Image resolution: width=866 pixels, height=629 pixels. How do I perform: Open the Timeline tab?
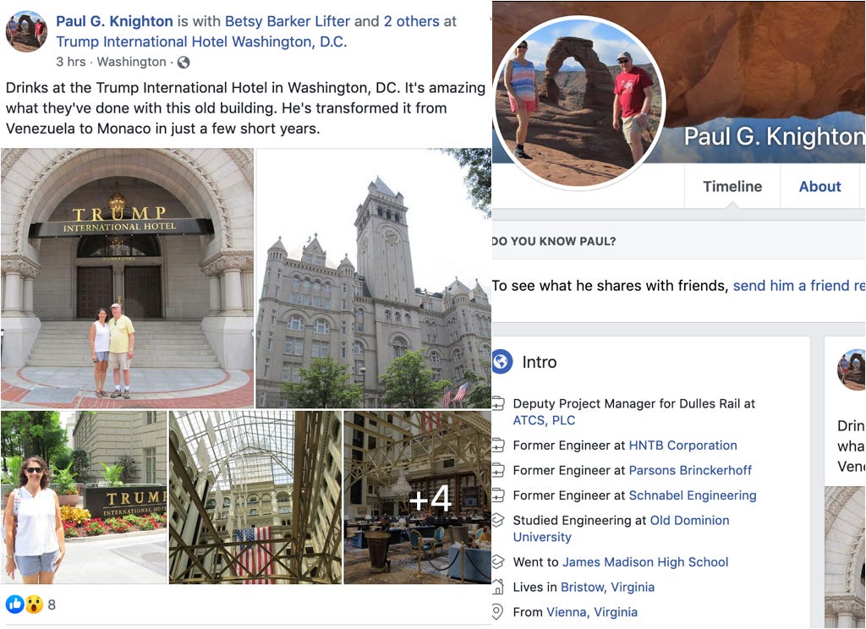point(732,187)
